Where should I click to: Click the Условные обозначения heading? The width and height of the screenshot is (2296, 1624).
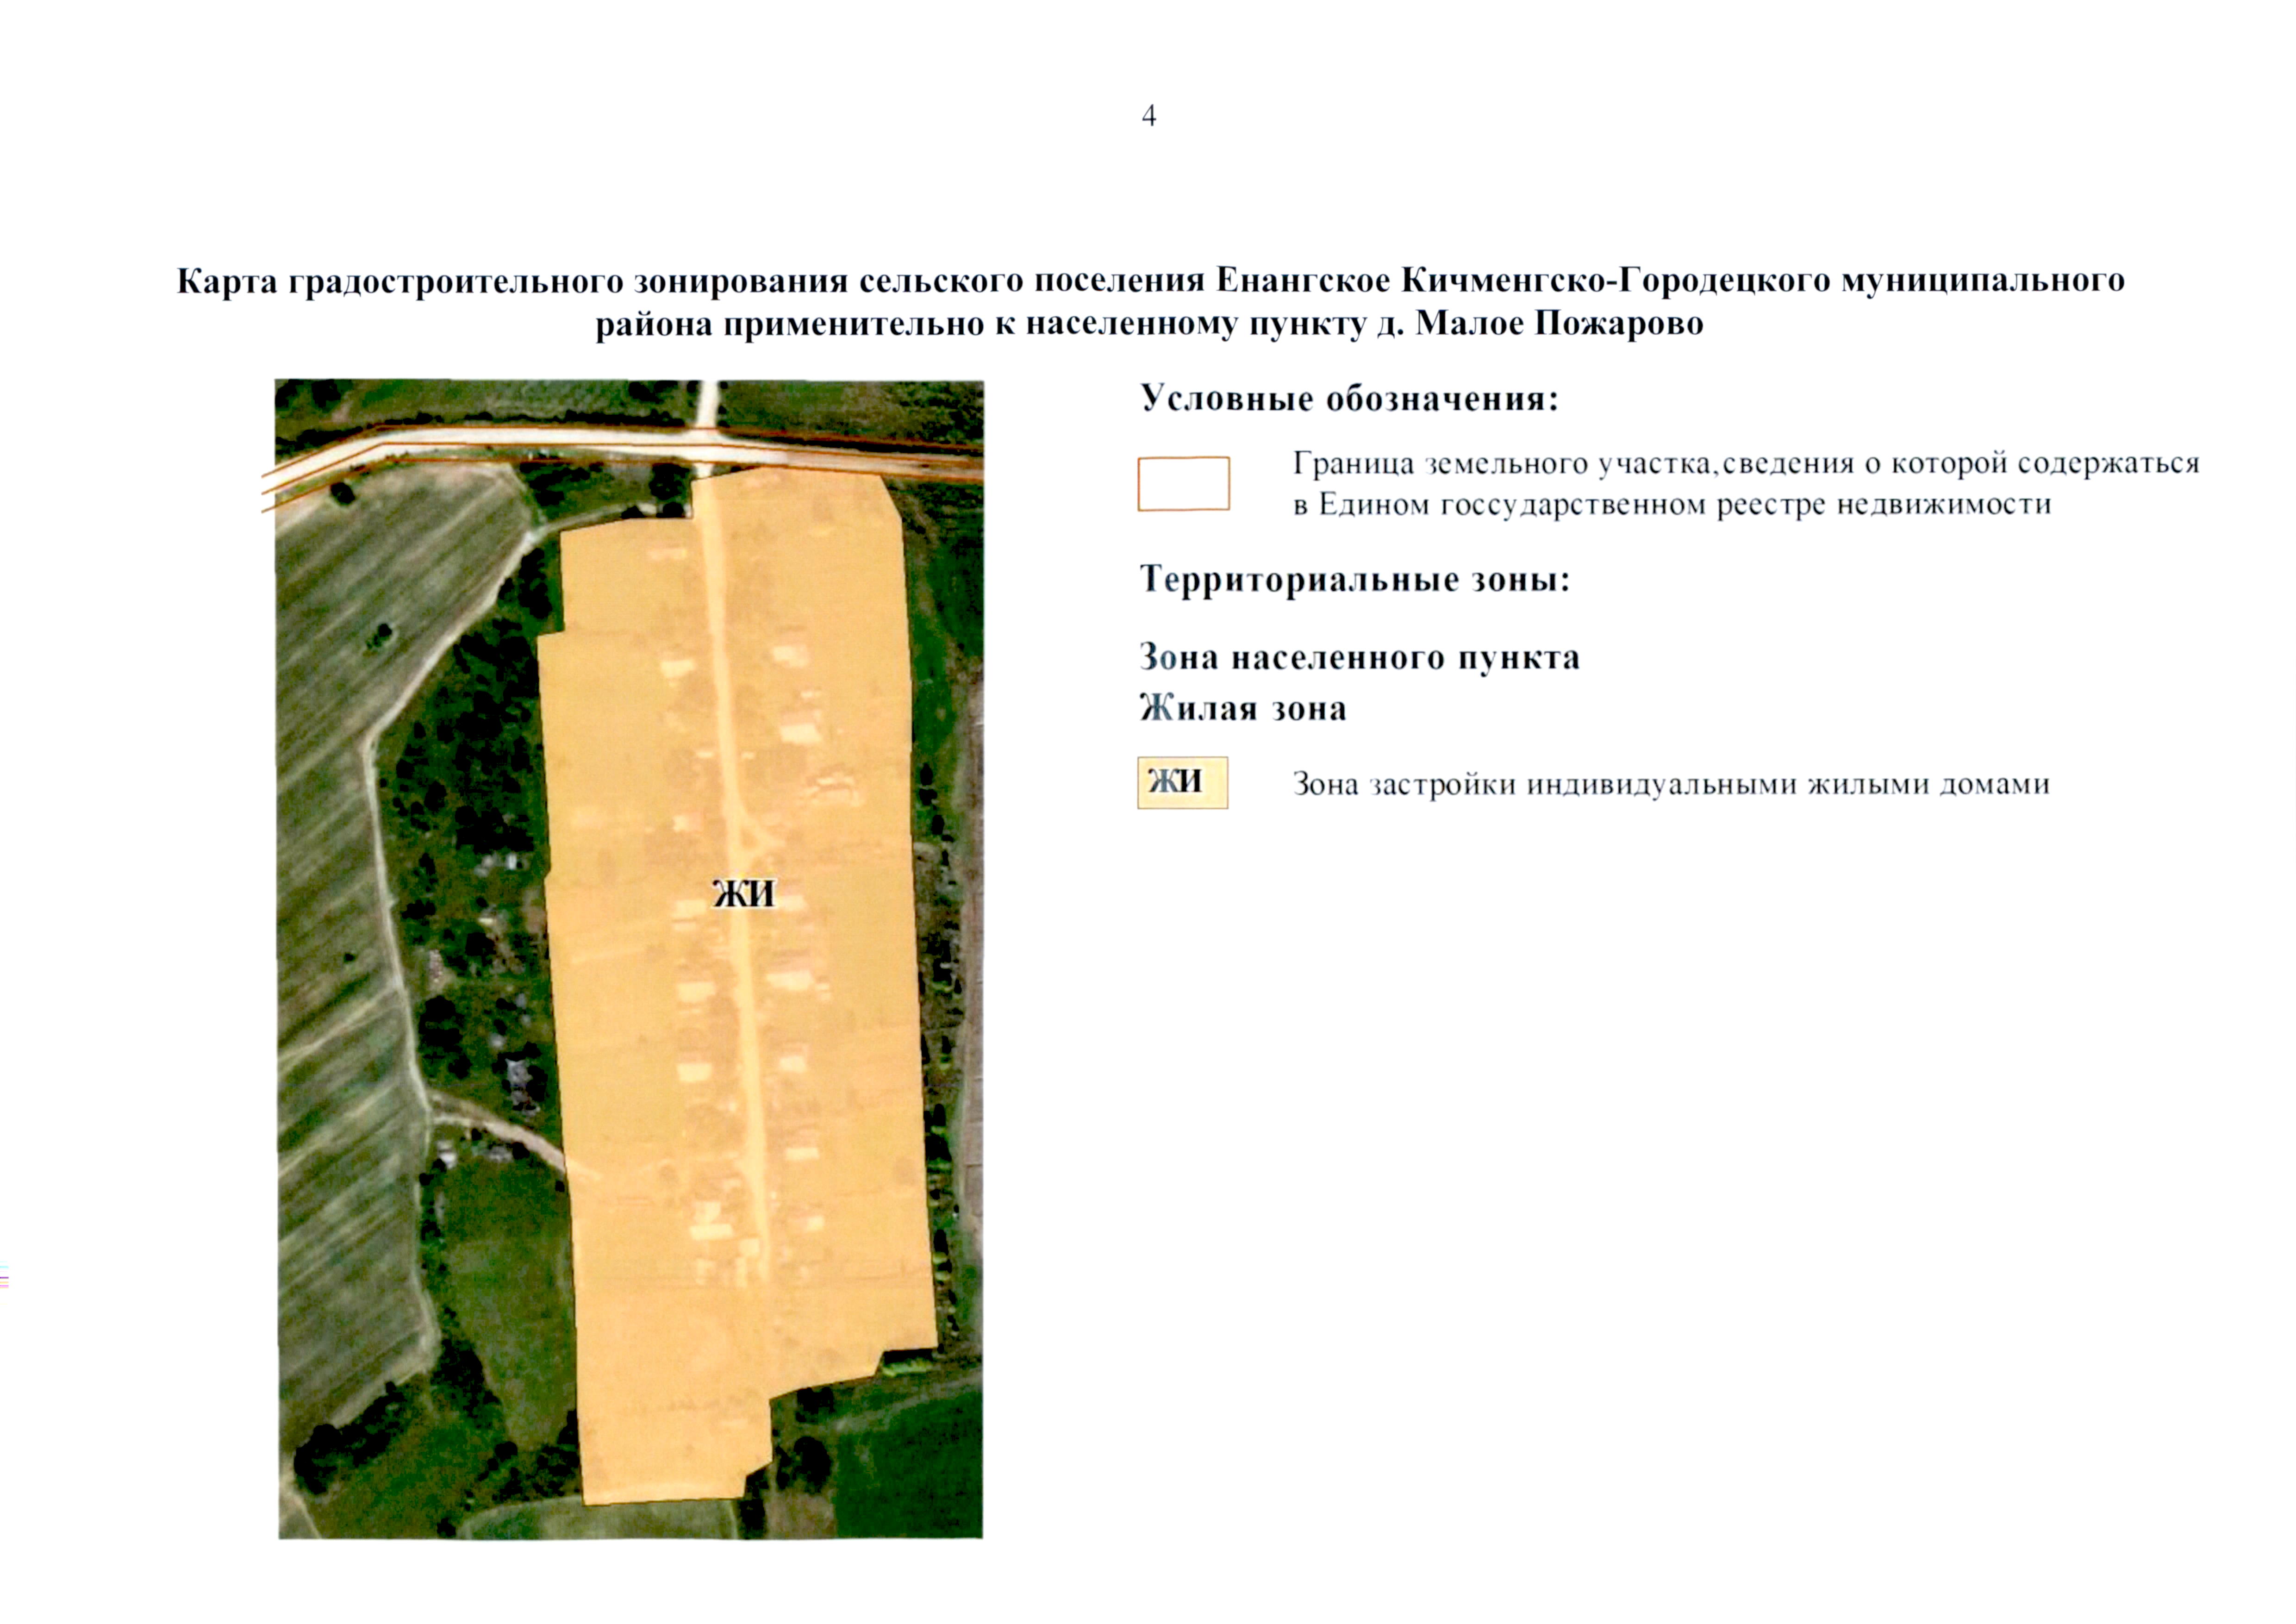pos(1350,399)
